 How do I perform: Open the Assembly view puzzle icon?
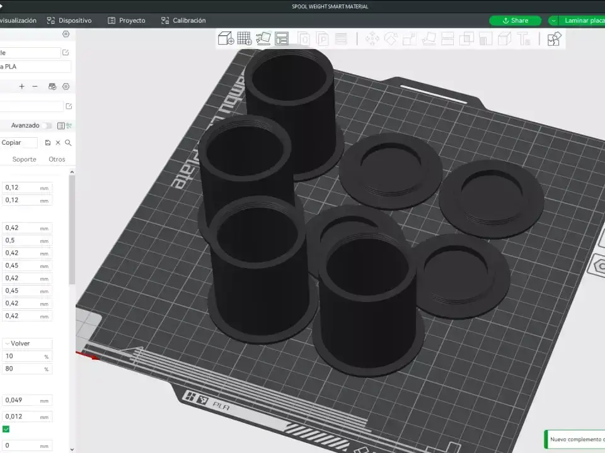(x=555, y=39)
